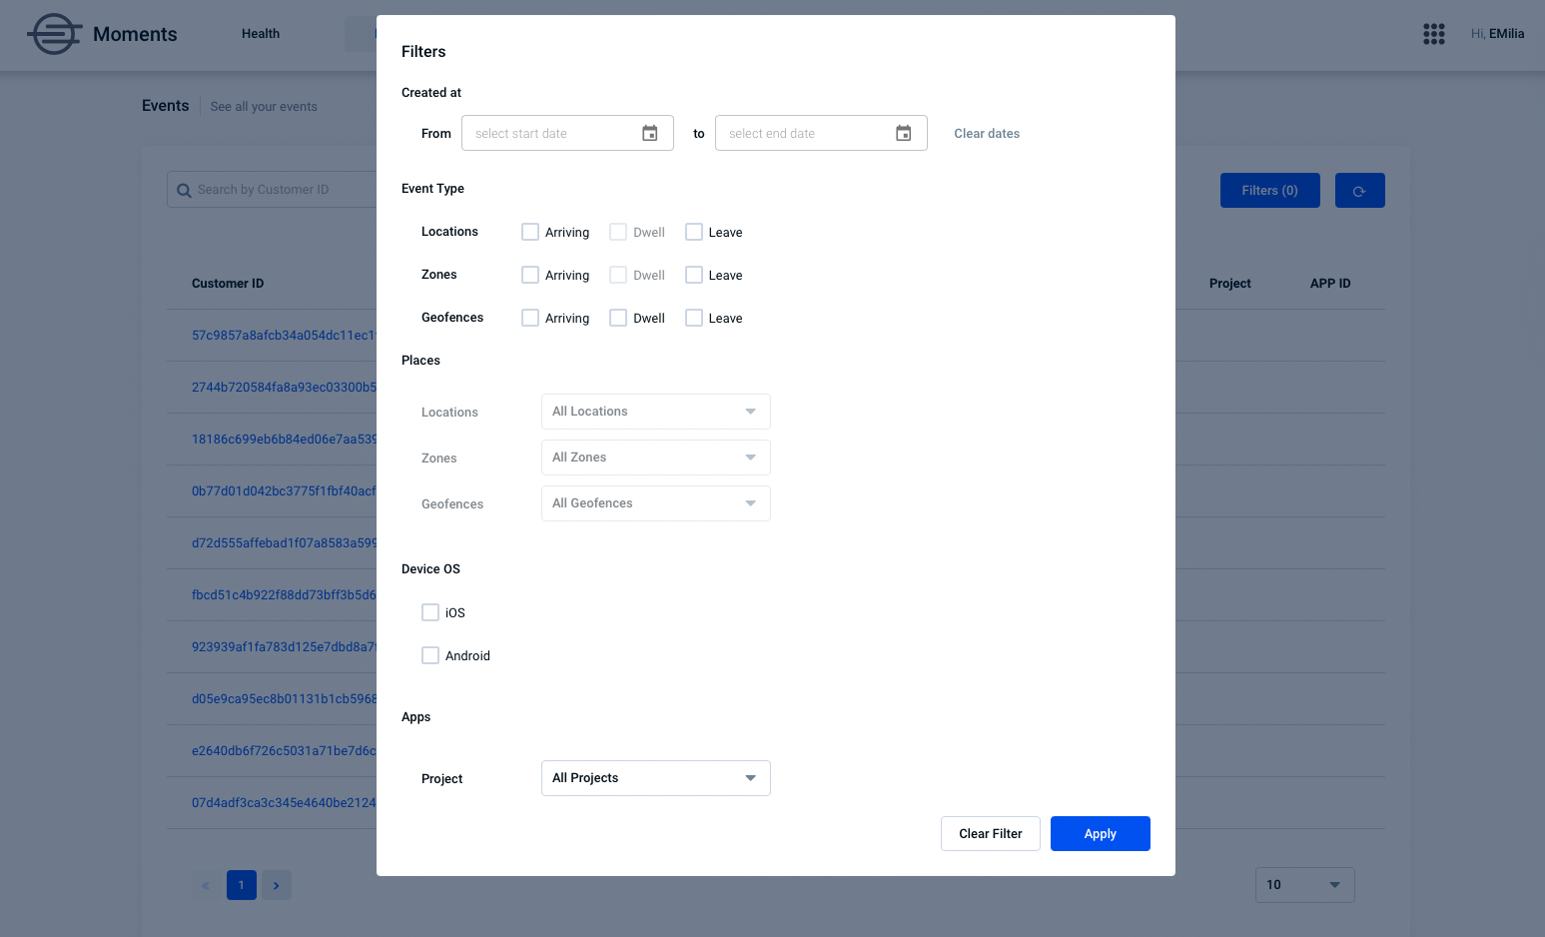Click the refresh events icon button
1545x937 pixels.
1359,191
